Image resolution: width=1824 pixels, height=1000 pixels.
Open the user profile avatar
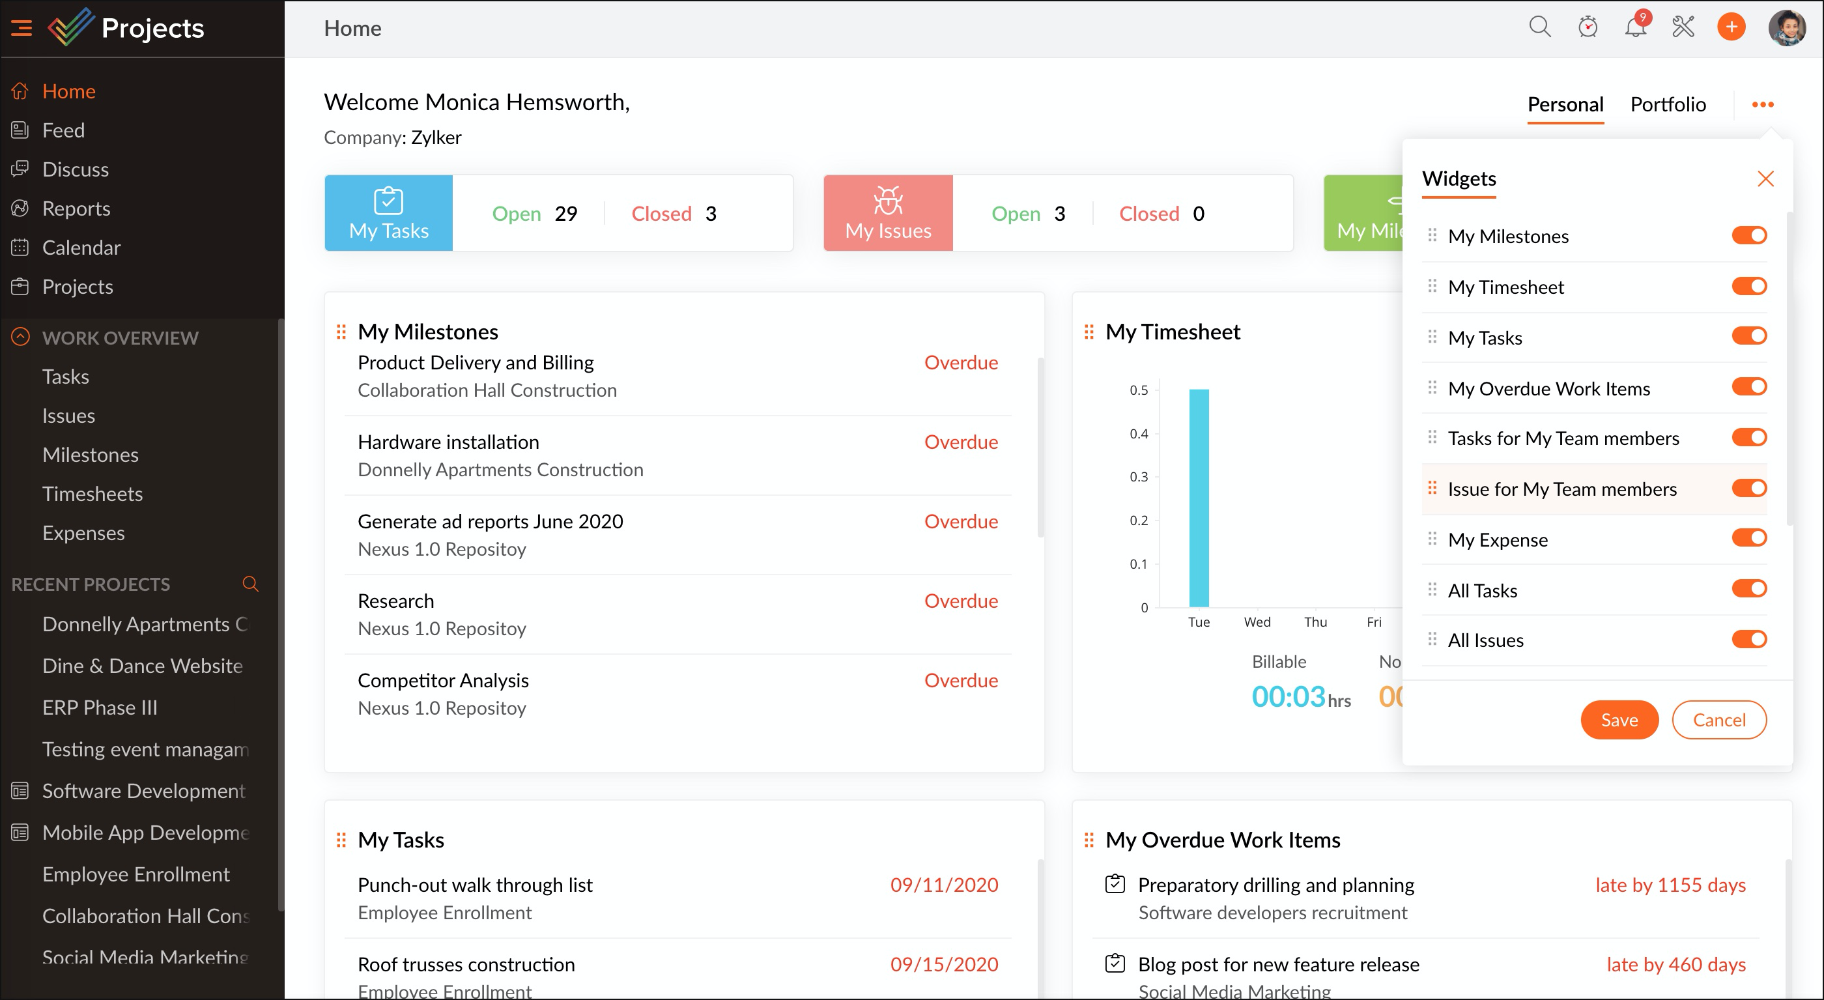coord(1786,27)
